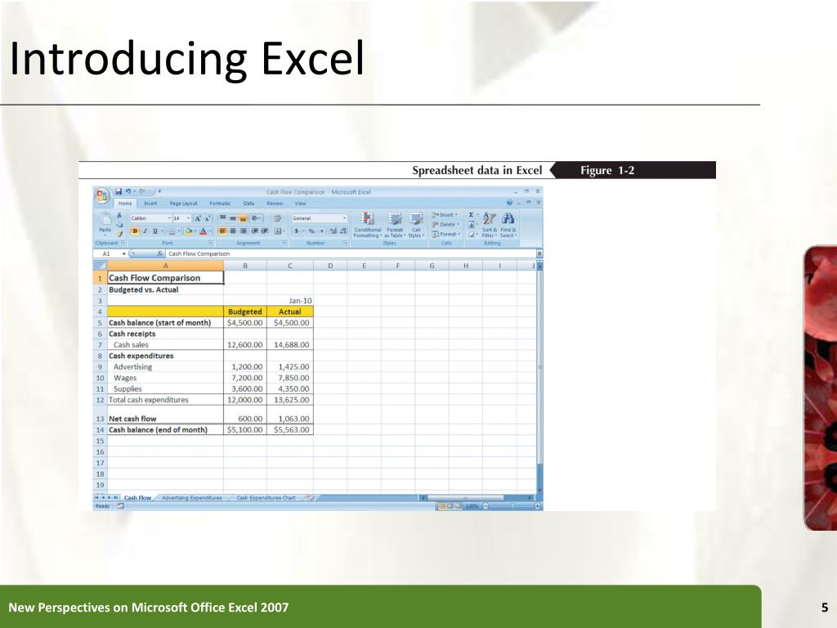Click the font color red A swatch
This screenshot has height=628, width=837.
[x=203, y=231]
